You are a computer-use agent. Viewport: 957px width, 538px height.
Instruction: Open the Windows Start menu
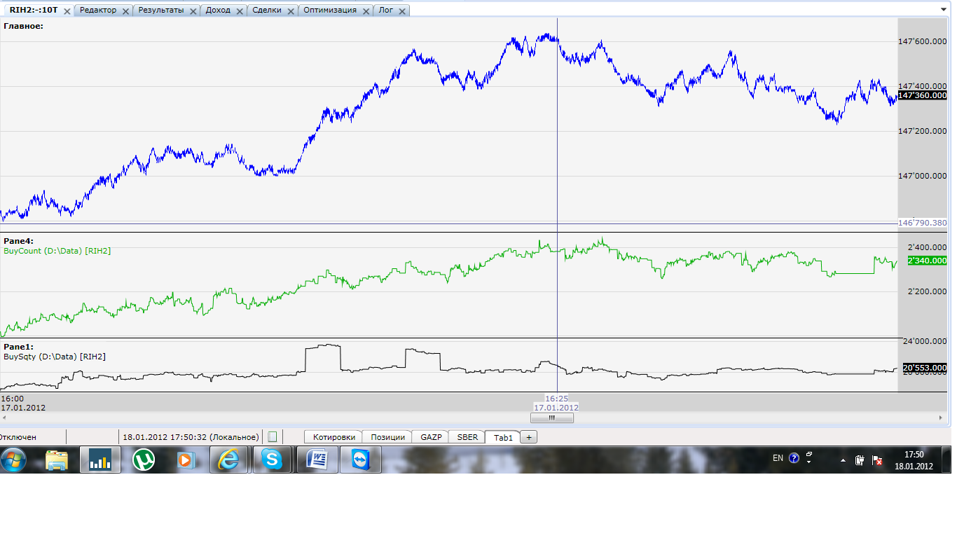coord(14,460)
